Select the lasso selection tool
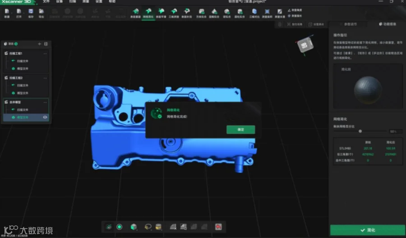The width and height of the screenshot is (406, 238). pyautogui.click(x=148, y=227)
